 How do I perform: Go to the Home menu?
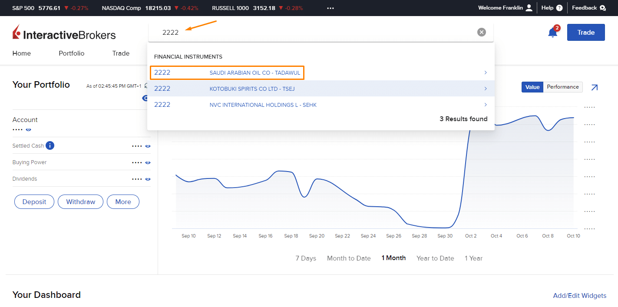pyautogui.click(x=22, y=53)
